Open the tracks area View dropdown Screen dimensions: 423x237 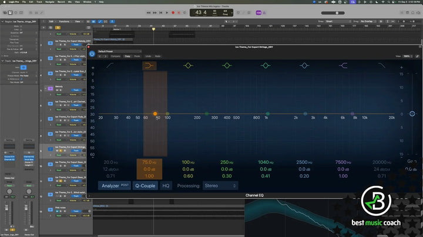pyautogui.click(x=78, y=21)
